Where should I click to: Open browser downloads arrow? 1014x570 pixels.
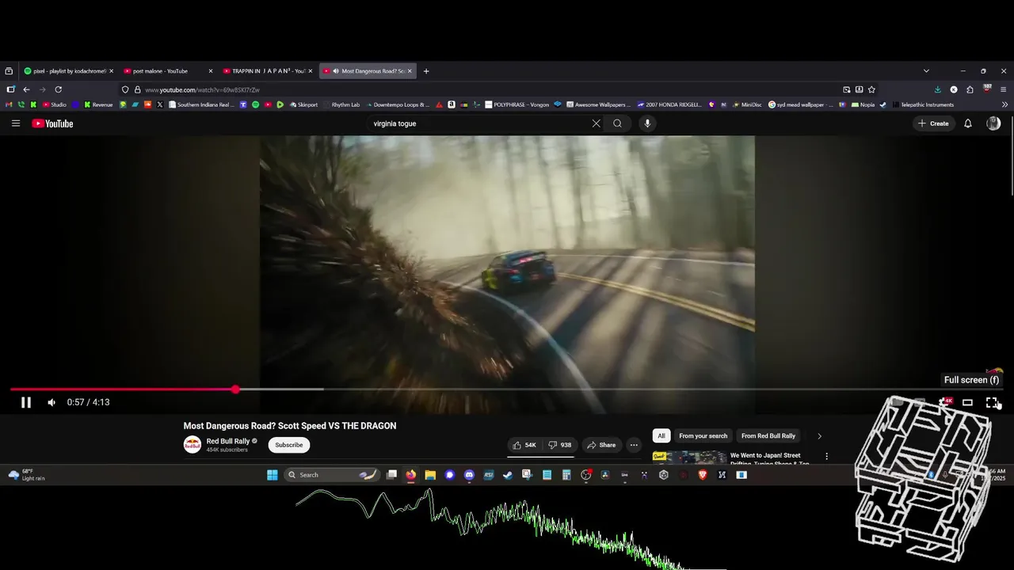click(938, 89)
